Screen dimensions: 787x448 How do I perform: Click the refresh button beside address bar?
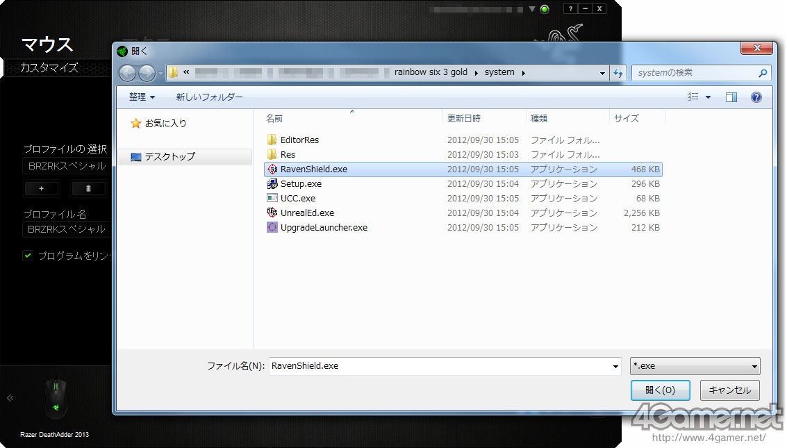point(618,73)
